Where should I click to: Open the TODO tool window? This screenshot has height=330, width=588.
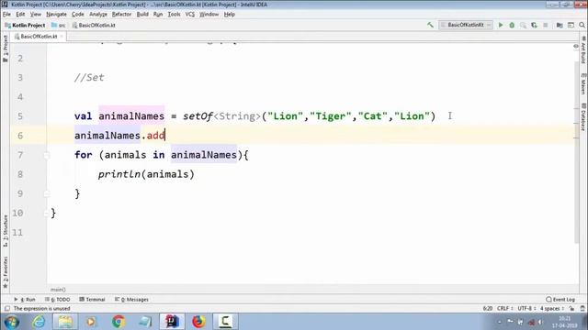click(x=57, y=300)
